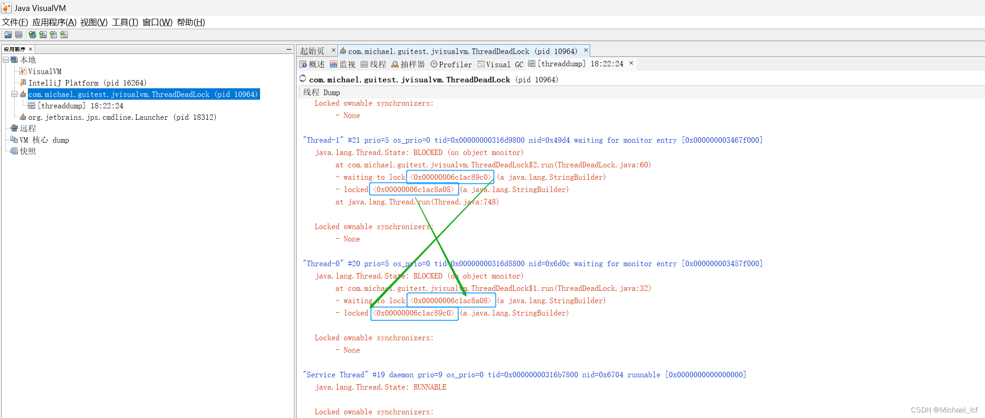The height and width of the screenshot is (418, 985).
Task: Click the Add Application Snapshot toolbar icon
Action: click(x=64, y=35)
